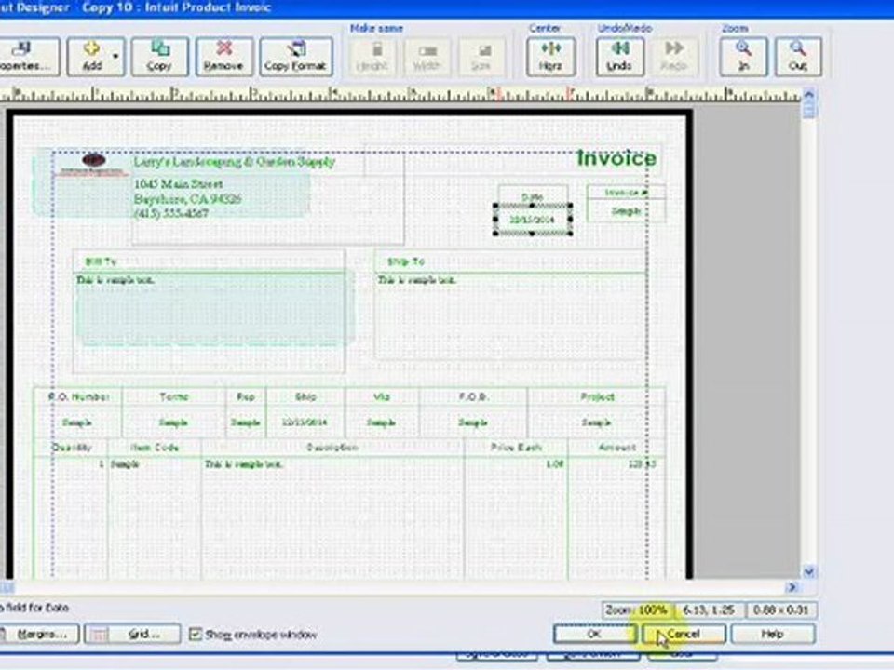The height and width of the screenshot is (670, 894).
Task: Click the 6.13, 1.25 position readout
Action: point(709,610)
